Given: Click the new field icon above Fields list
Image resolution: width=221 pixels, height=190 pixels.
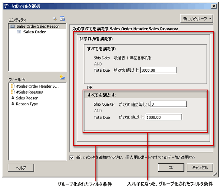Looking at the screenshot, I should [62, 77].
